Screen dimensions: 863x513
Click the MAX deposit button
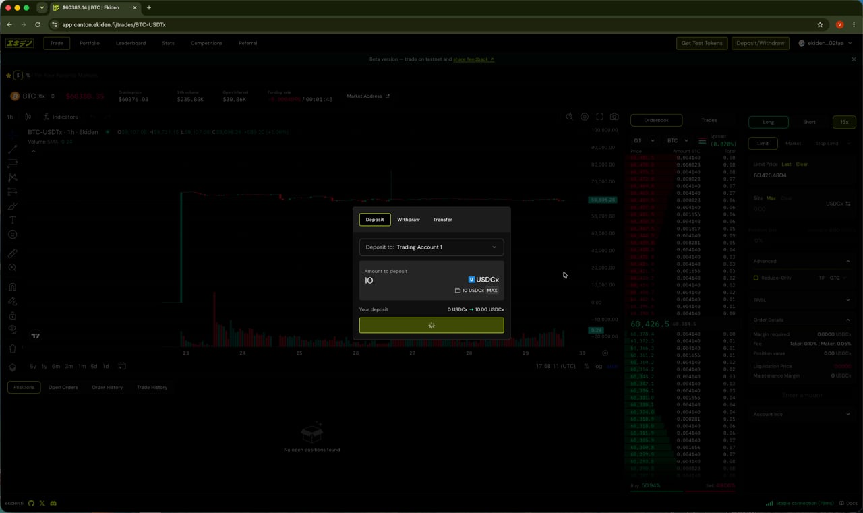[492, 291]
